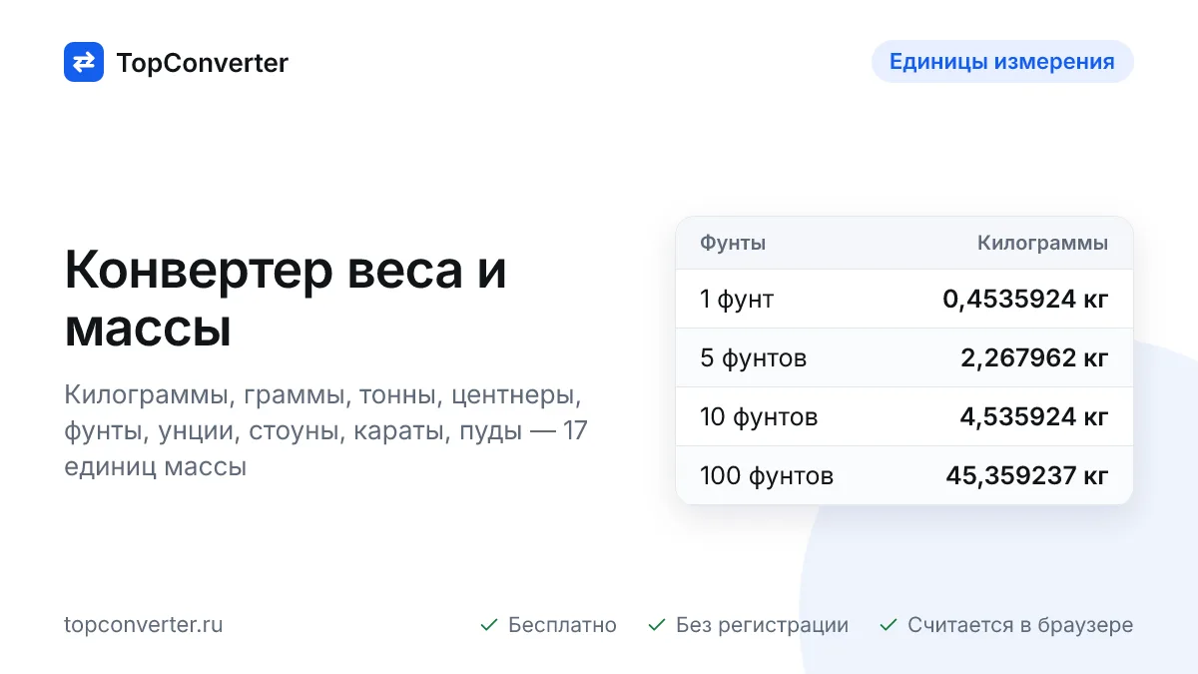Select the 1 фунт table cell
1198x674 pixels.
click(737, 299)
